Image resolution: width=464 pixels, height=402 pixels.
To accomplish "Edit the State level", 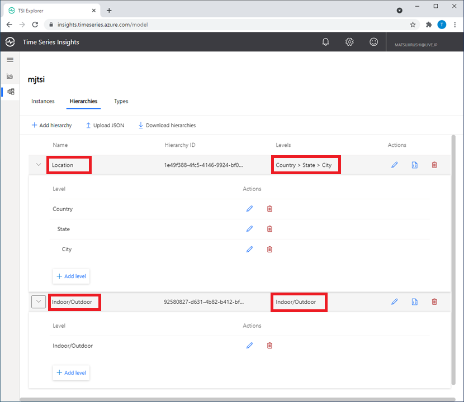I will [x=249, y=229].
